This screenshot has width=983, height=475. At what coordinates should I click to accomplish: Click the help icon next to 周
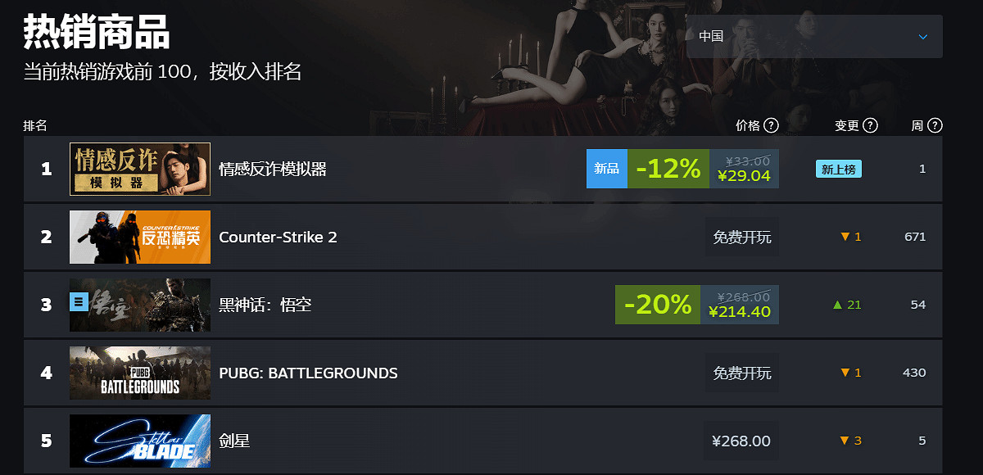tap(935, 125)
